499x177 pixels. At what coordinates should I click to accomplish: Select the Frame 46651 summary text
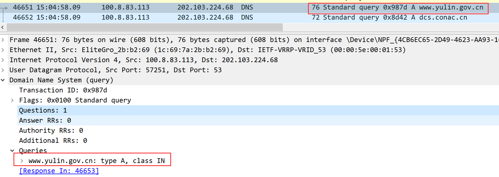tap(168, 40)
